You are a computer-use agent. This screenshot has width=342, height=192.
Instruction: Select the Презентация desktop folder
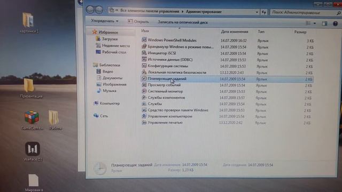[30, 88]
